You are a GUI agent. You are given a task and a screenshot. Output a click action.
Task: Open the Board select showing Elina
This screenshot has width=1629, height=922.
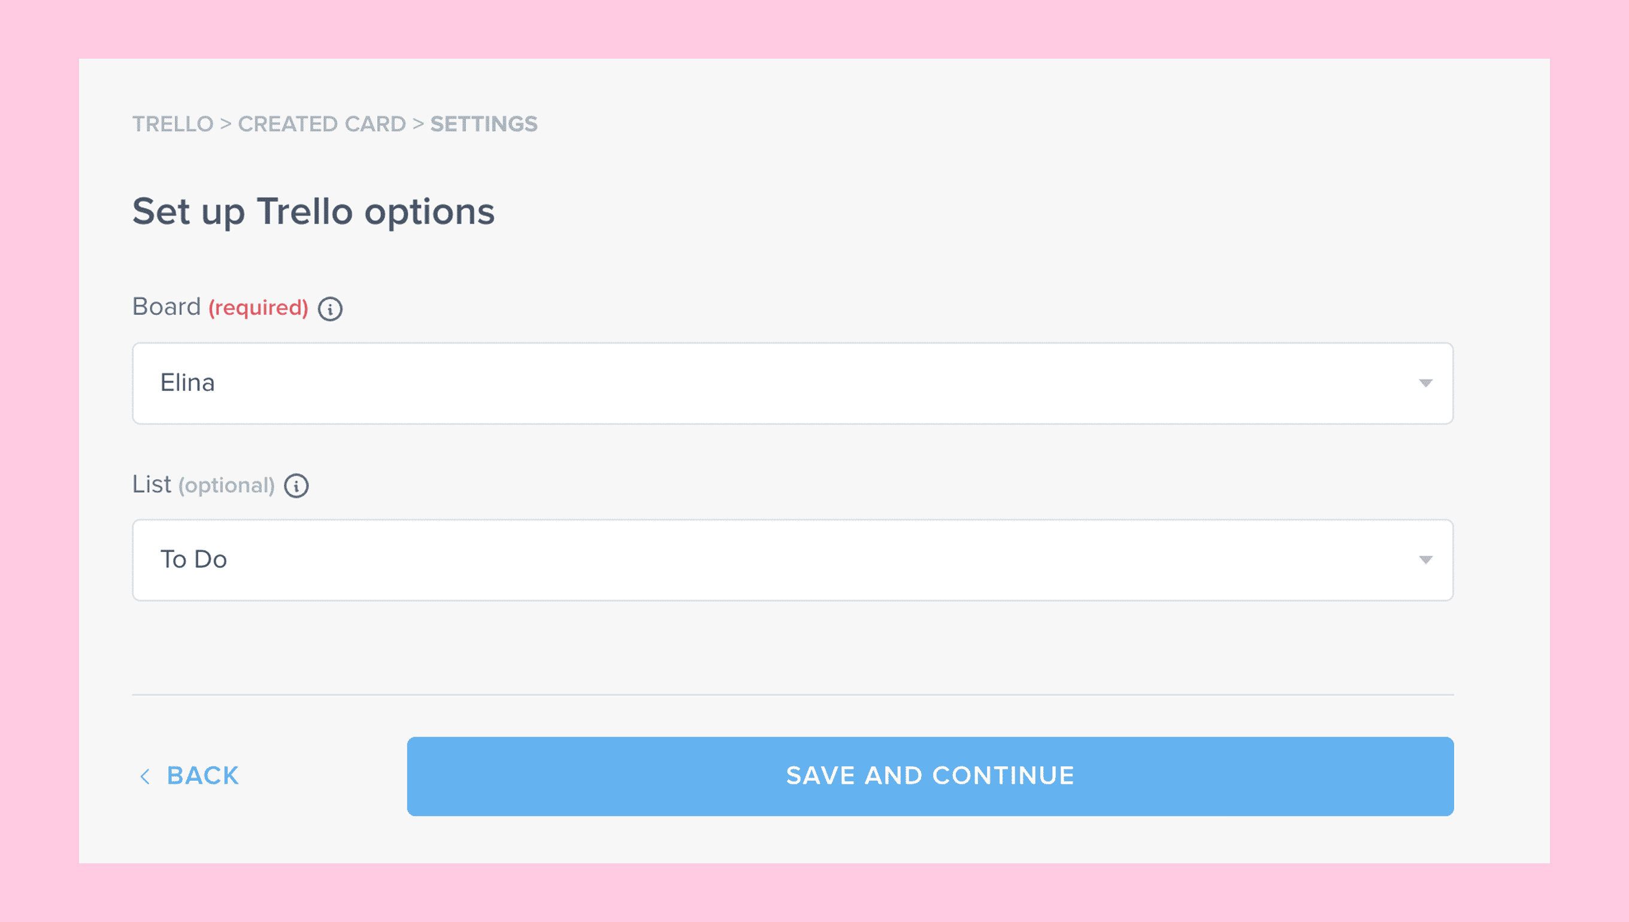[792, 383]
